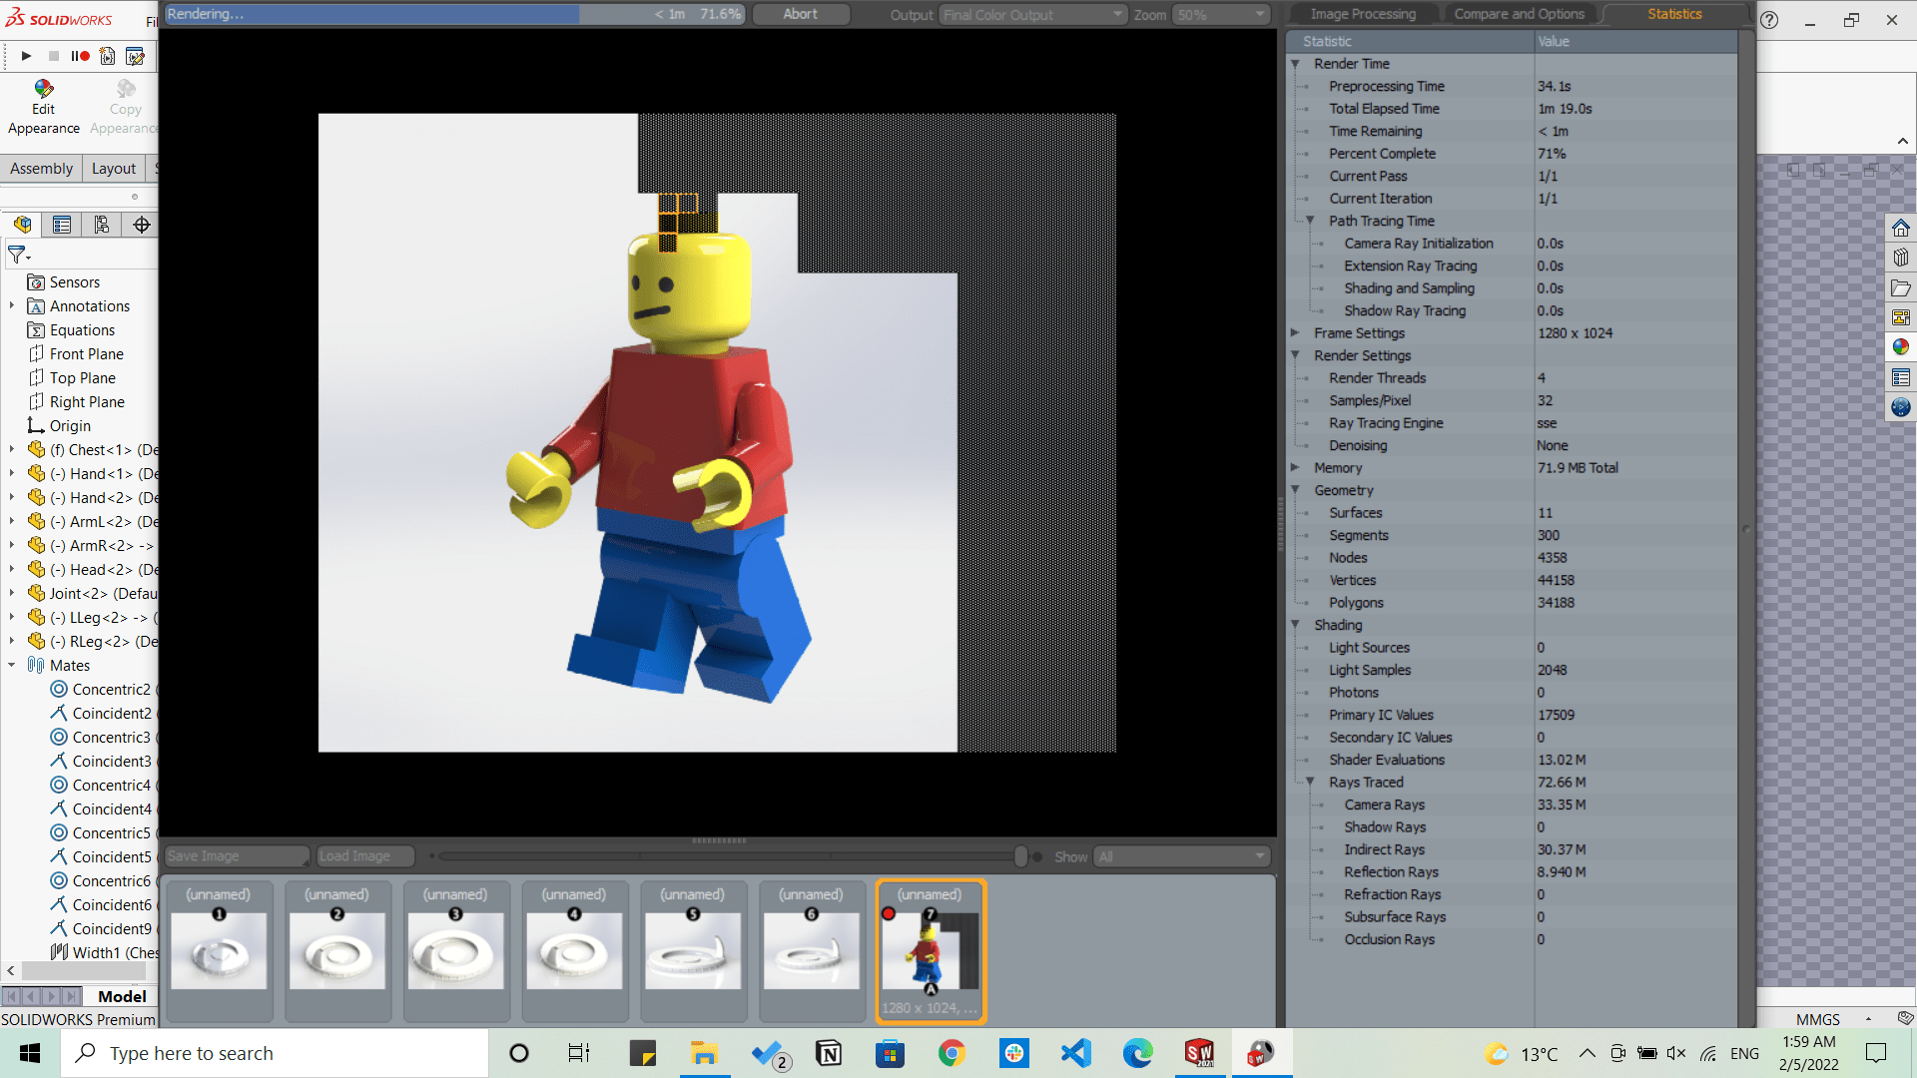
Task: Select the Lego figure render thumbnail 7
Action: point(931,950)
